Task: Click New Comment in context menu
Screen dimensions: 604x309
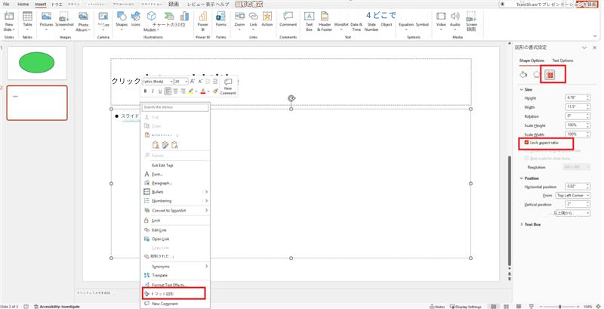Action: tap(175, 304)
